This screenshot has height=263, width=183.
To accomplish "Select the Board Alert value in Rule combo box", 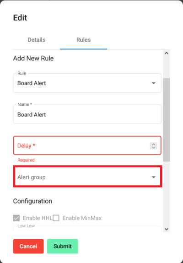I will pyautogui.click(x=32, y=83).
